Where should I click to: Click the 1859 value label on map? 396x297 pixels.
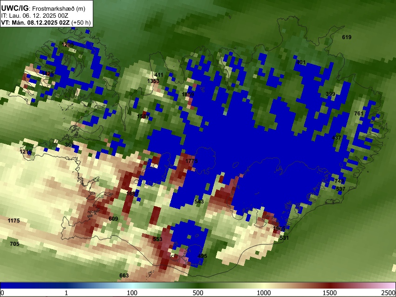tap(188, 94)
